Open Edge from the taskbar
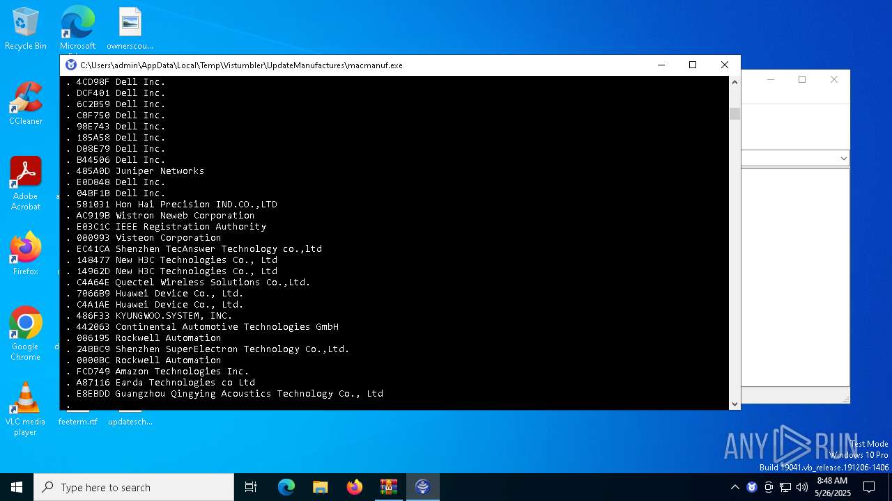The image size is (892, 501). 286,487
